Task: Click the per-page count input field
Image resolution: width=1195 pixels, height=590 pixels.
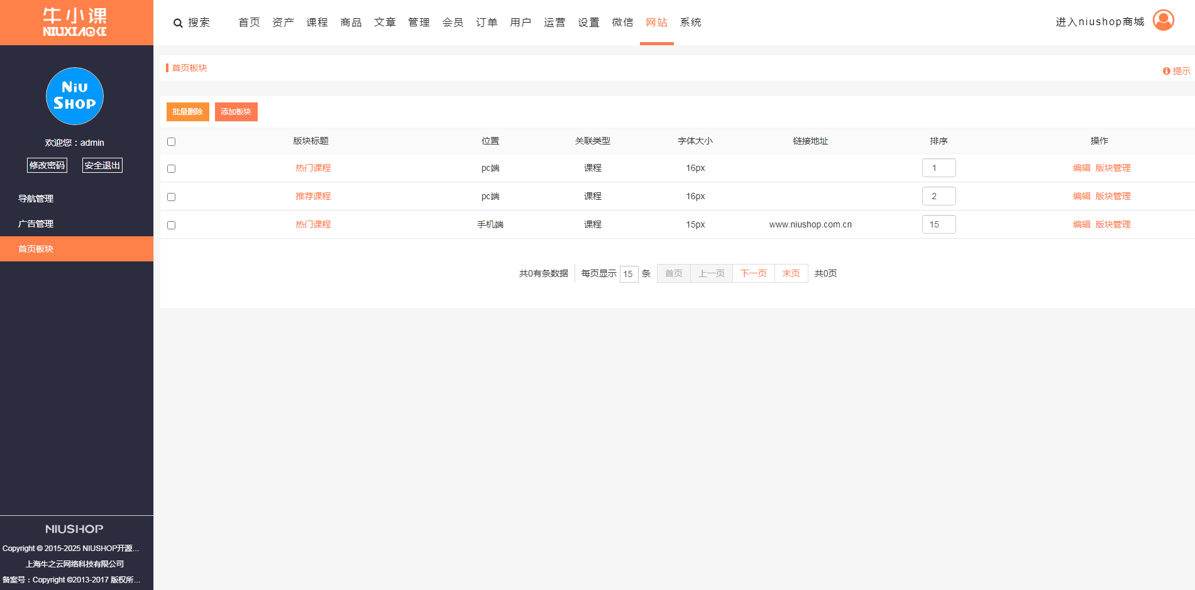Action: (x=629, y=274)
